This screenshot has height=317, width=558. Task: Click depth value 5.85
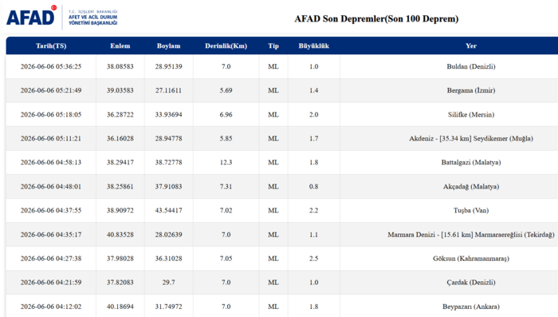[226, 138]
